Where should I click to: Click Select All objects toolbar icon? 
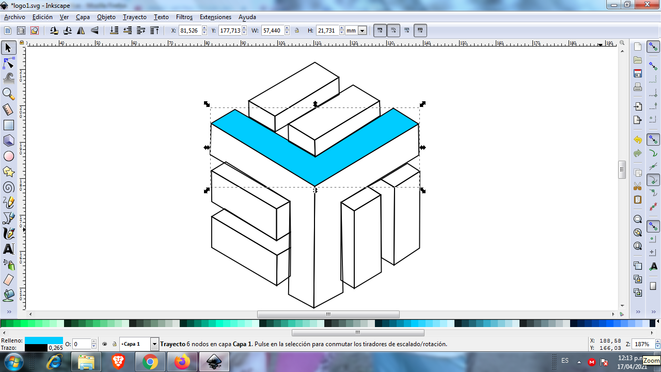(8, 30)
